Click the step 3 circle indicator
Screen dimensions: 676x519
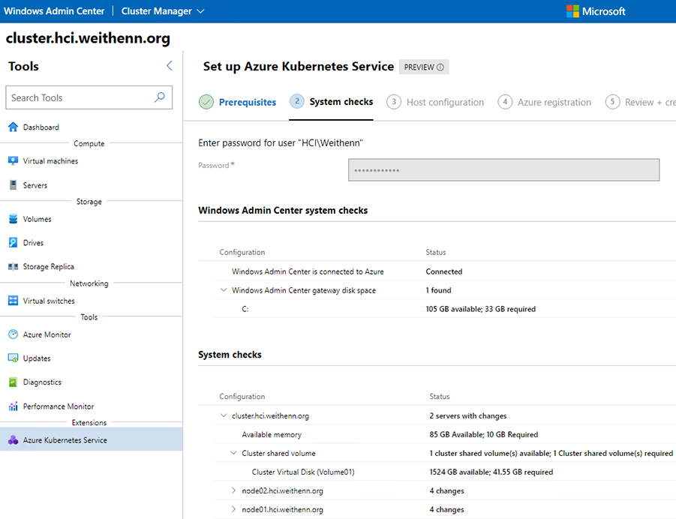point(394,102)
